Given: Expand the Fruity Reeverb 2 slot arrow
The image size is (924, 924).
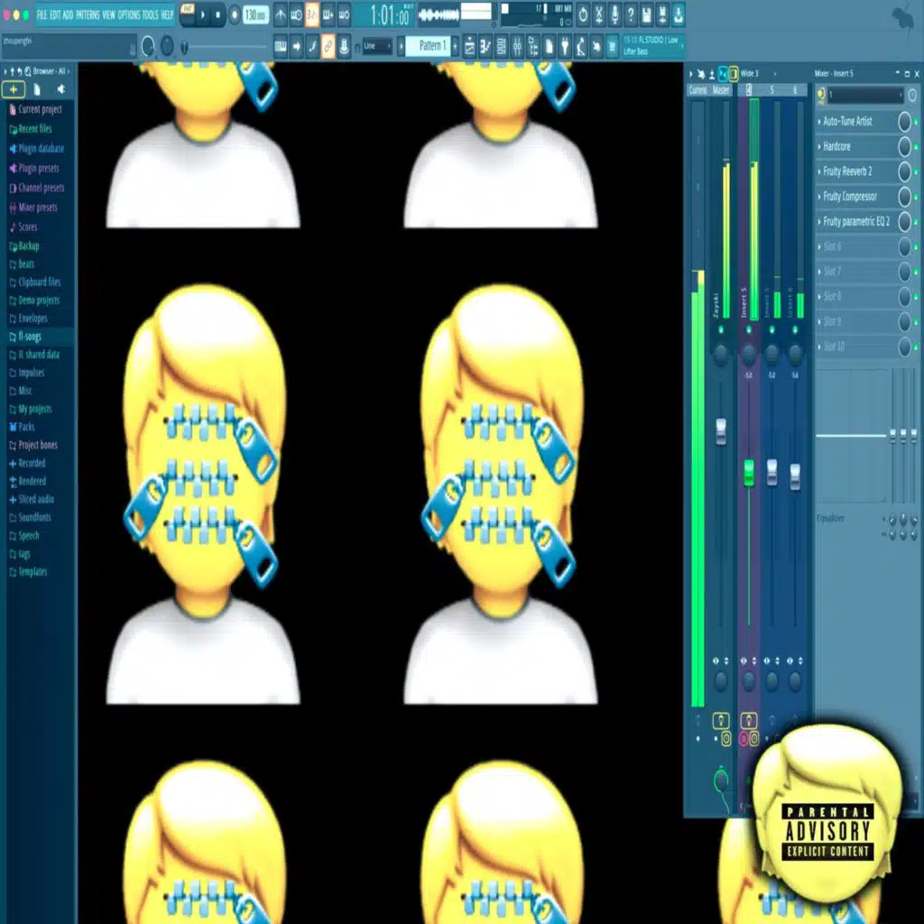Looking at the screenshot, I should [819, 171].
